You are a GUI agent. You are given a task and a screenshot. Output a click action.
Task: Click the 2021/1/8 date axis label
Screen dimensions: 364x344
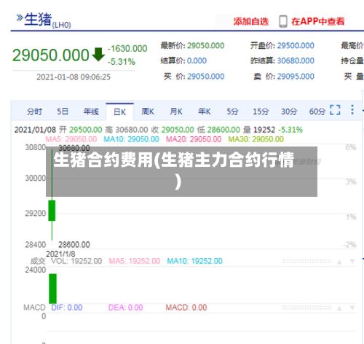click(60, 254)
